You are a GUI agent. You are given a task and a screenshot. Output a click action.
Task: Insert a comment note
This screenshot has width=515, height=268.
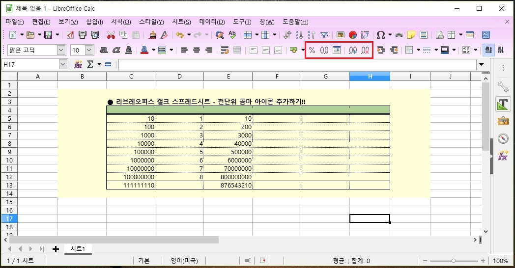click(x=411, y=35)
